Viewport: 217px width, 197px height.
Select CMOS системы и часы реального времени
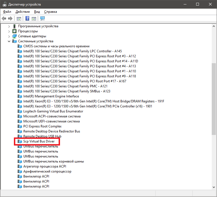(x=56, y=46)
